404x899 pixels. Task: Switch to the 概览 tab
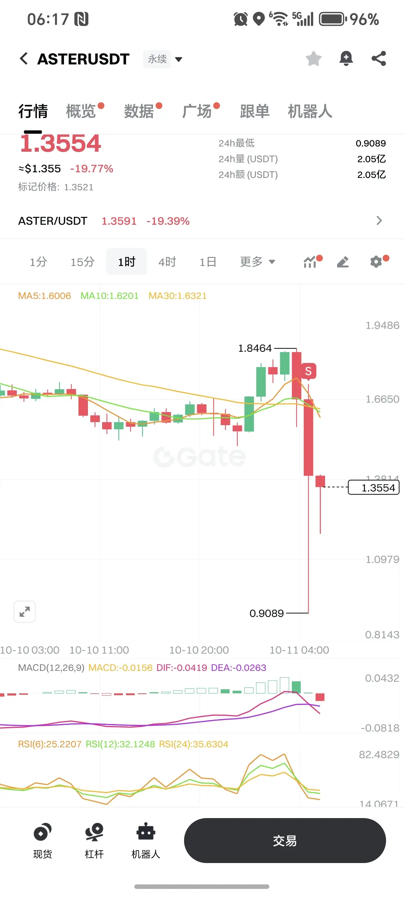pyautogui.click(x=81, y=111)
